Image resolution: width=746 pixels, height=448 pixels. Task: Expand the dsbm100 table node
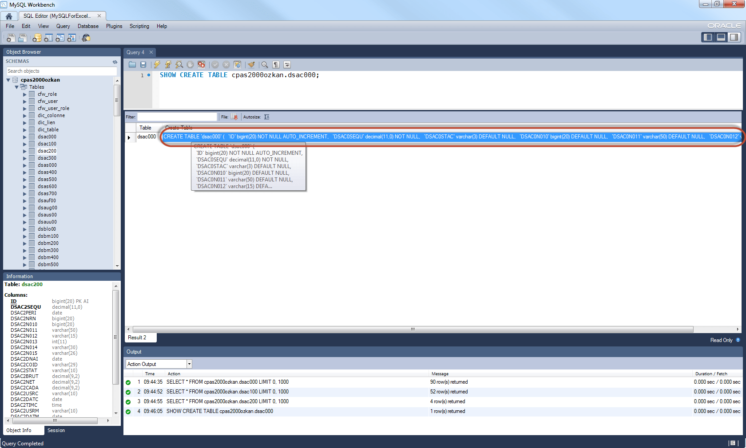[x=25, y=236]
